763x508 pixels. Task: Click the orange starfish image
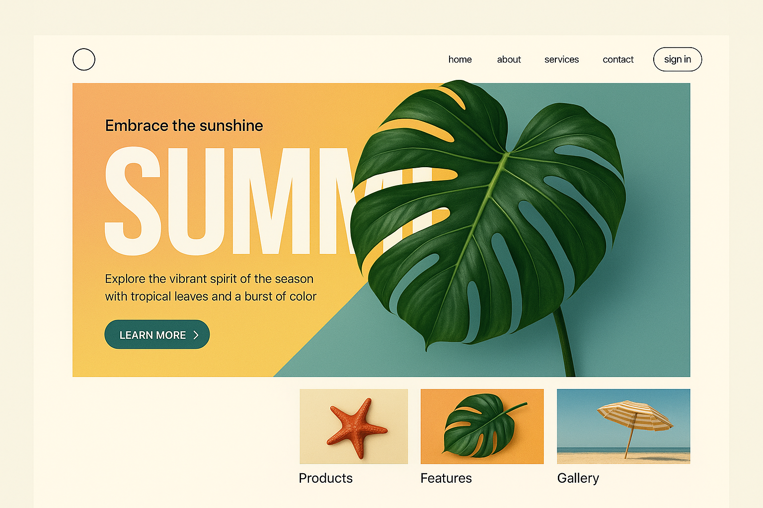click(x=357, y=427)
